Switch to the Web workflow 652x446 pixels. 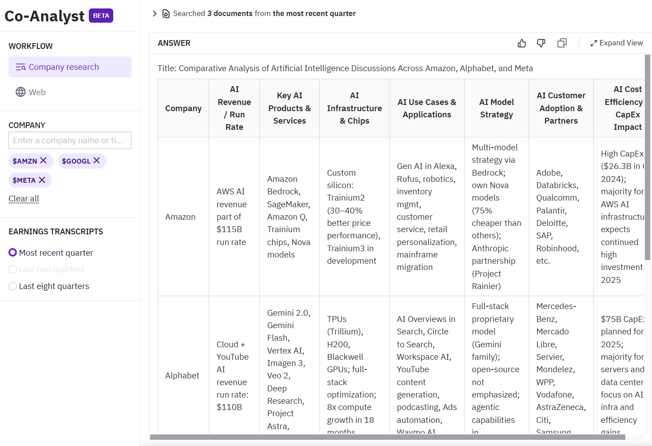pyautogui.click(x=37, y=92)
